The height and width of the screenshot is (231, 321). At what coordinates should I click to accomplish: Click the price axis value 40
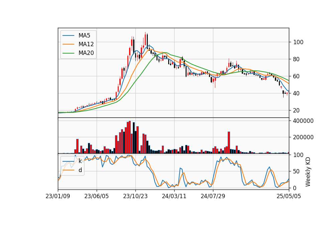296,93
